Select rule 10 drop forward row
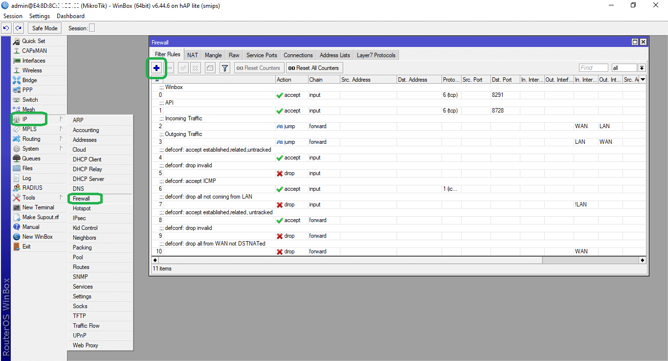This screenshot has height=361, width=668. (399, 251)
